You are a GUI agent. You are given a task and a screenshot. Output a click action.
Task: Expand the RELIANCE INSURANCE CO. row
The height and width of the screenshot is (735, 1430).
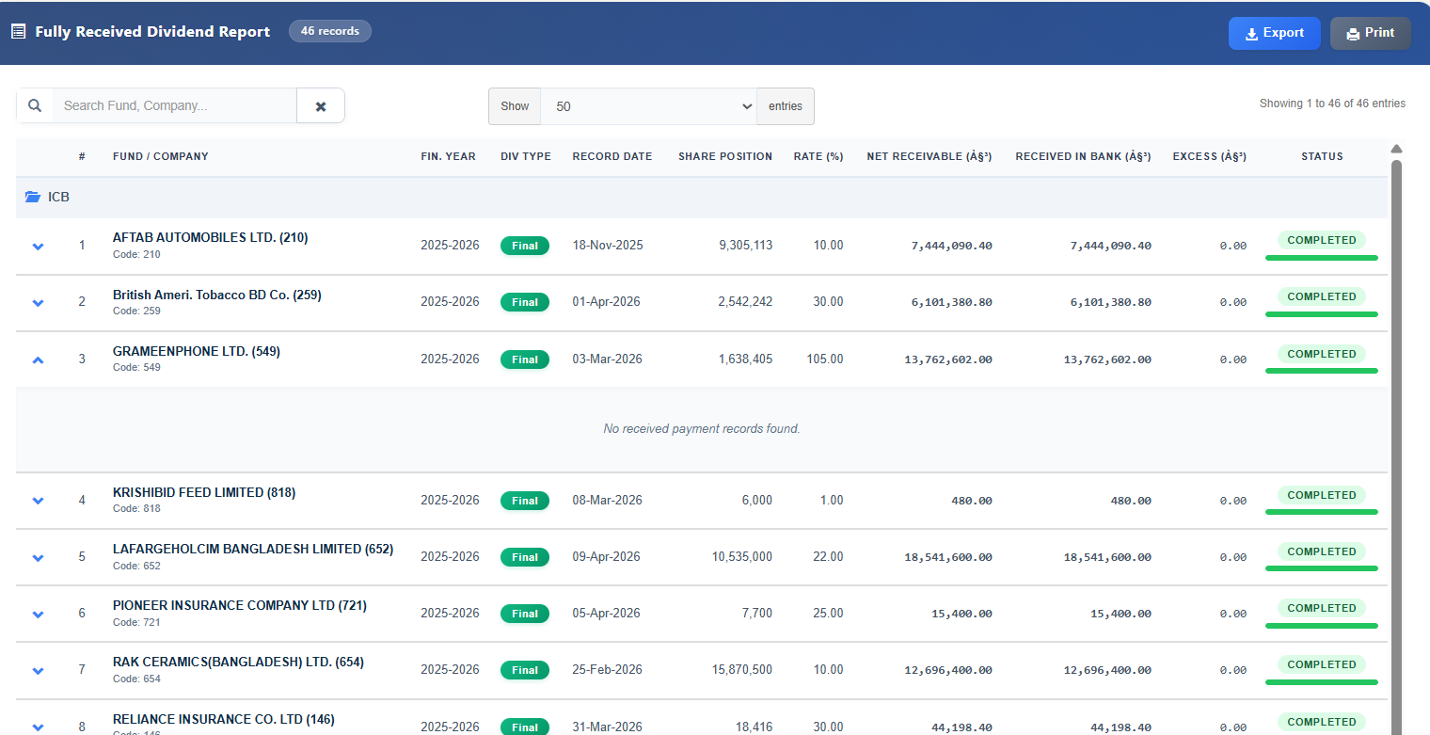pyautogui.click(x=39, y=727)
